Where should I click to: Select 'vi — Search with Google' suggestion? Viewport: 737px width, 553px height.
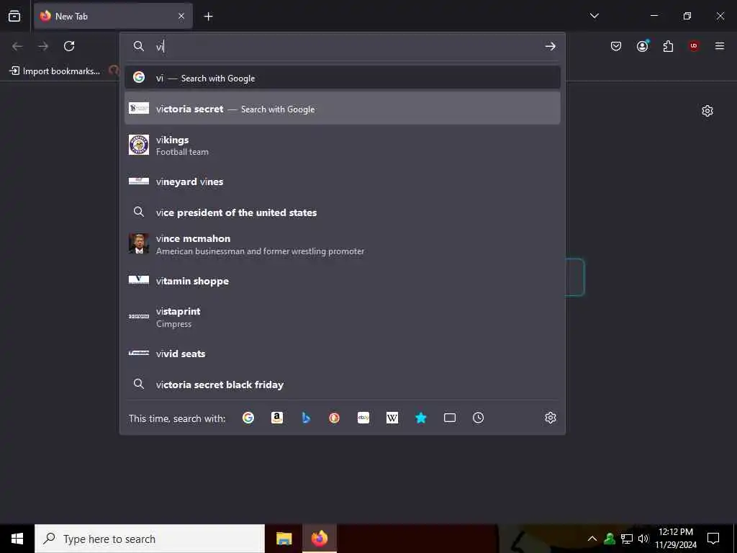pyautogui.click(x=342, y=78)
